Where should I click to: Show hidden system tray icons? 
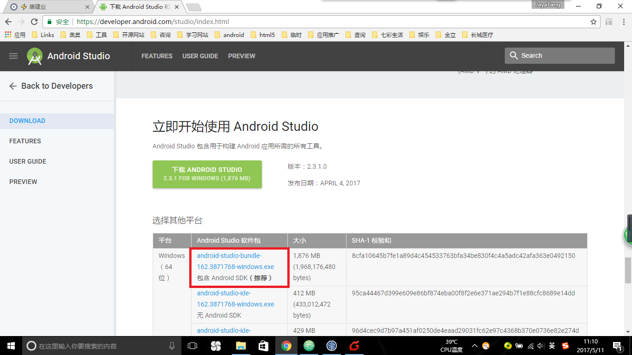(x=475, y=346)
